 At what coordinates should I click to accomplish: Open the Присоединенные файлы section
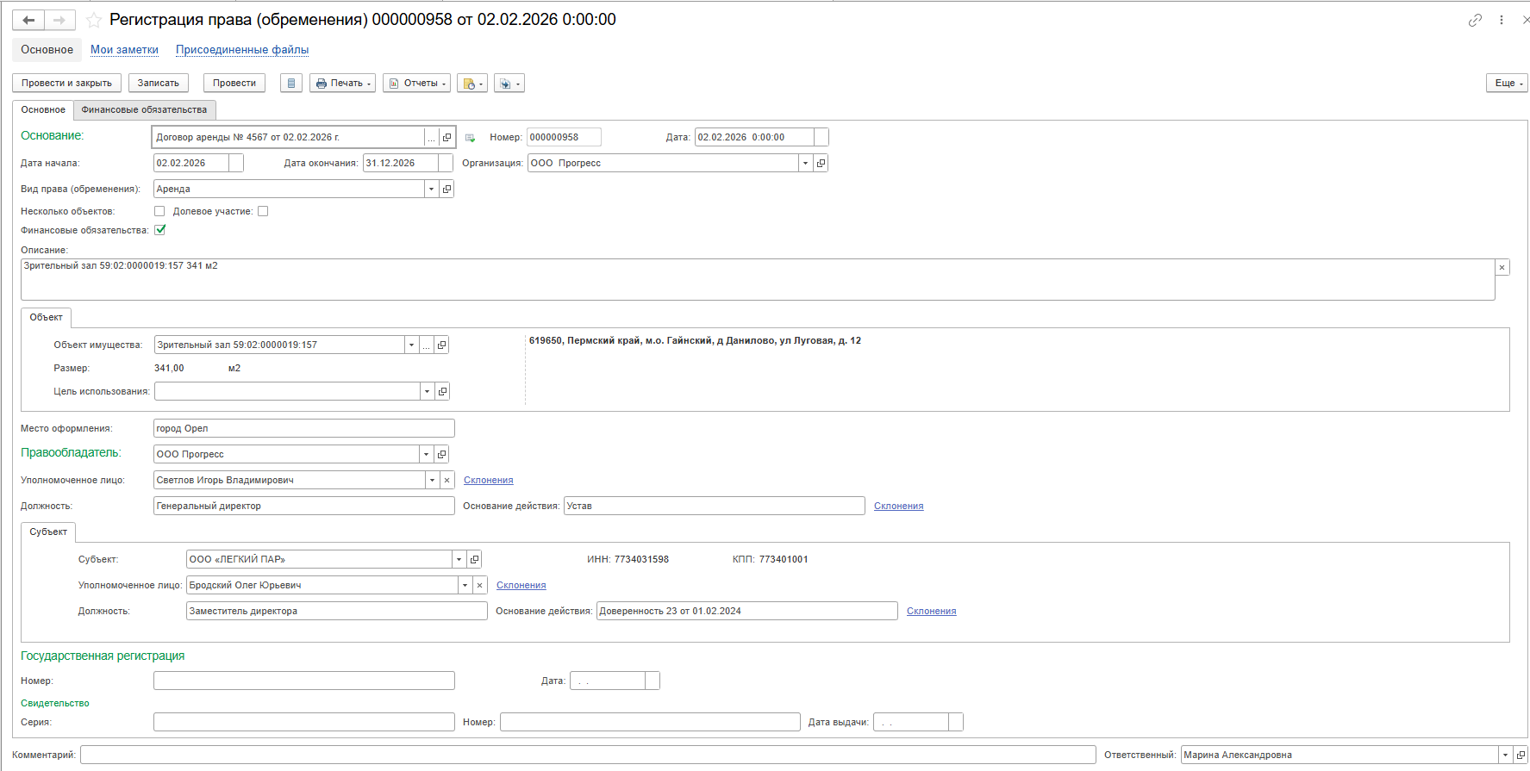(x=242, y=49)
